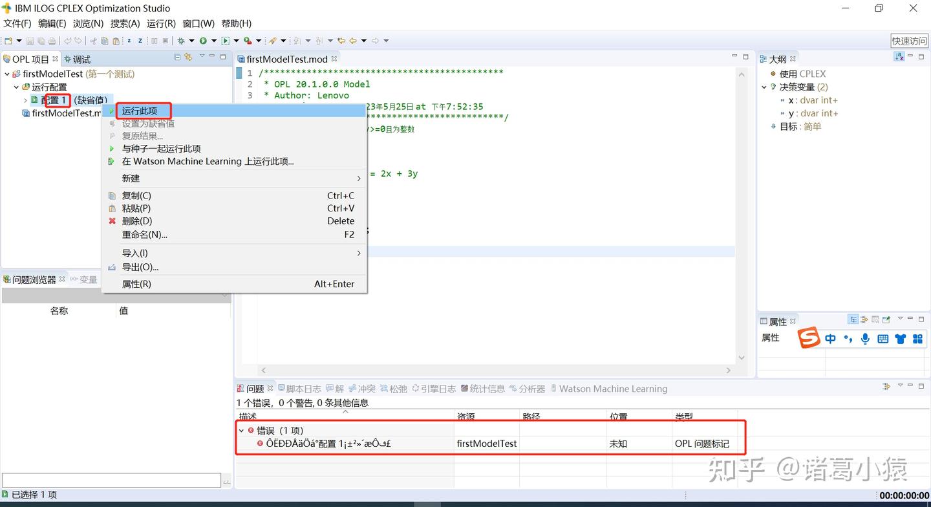Switch to the 脚本日志 tab

point(303,389)
